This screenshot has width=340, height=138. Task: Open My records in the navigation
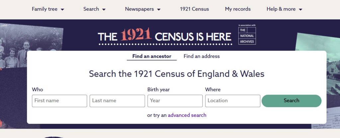point(238,9)
